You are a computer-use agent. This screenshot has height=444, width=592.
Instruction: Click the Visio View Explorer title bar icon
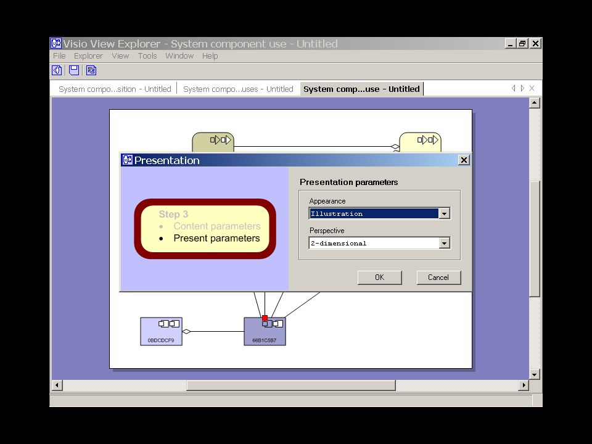[x=56, y=43]
